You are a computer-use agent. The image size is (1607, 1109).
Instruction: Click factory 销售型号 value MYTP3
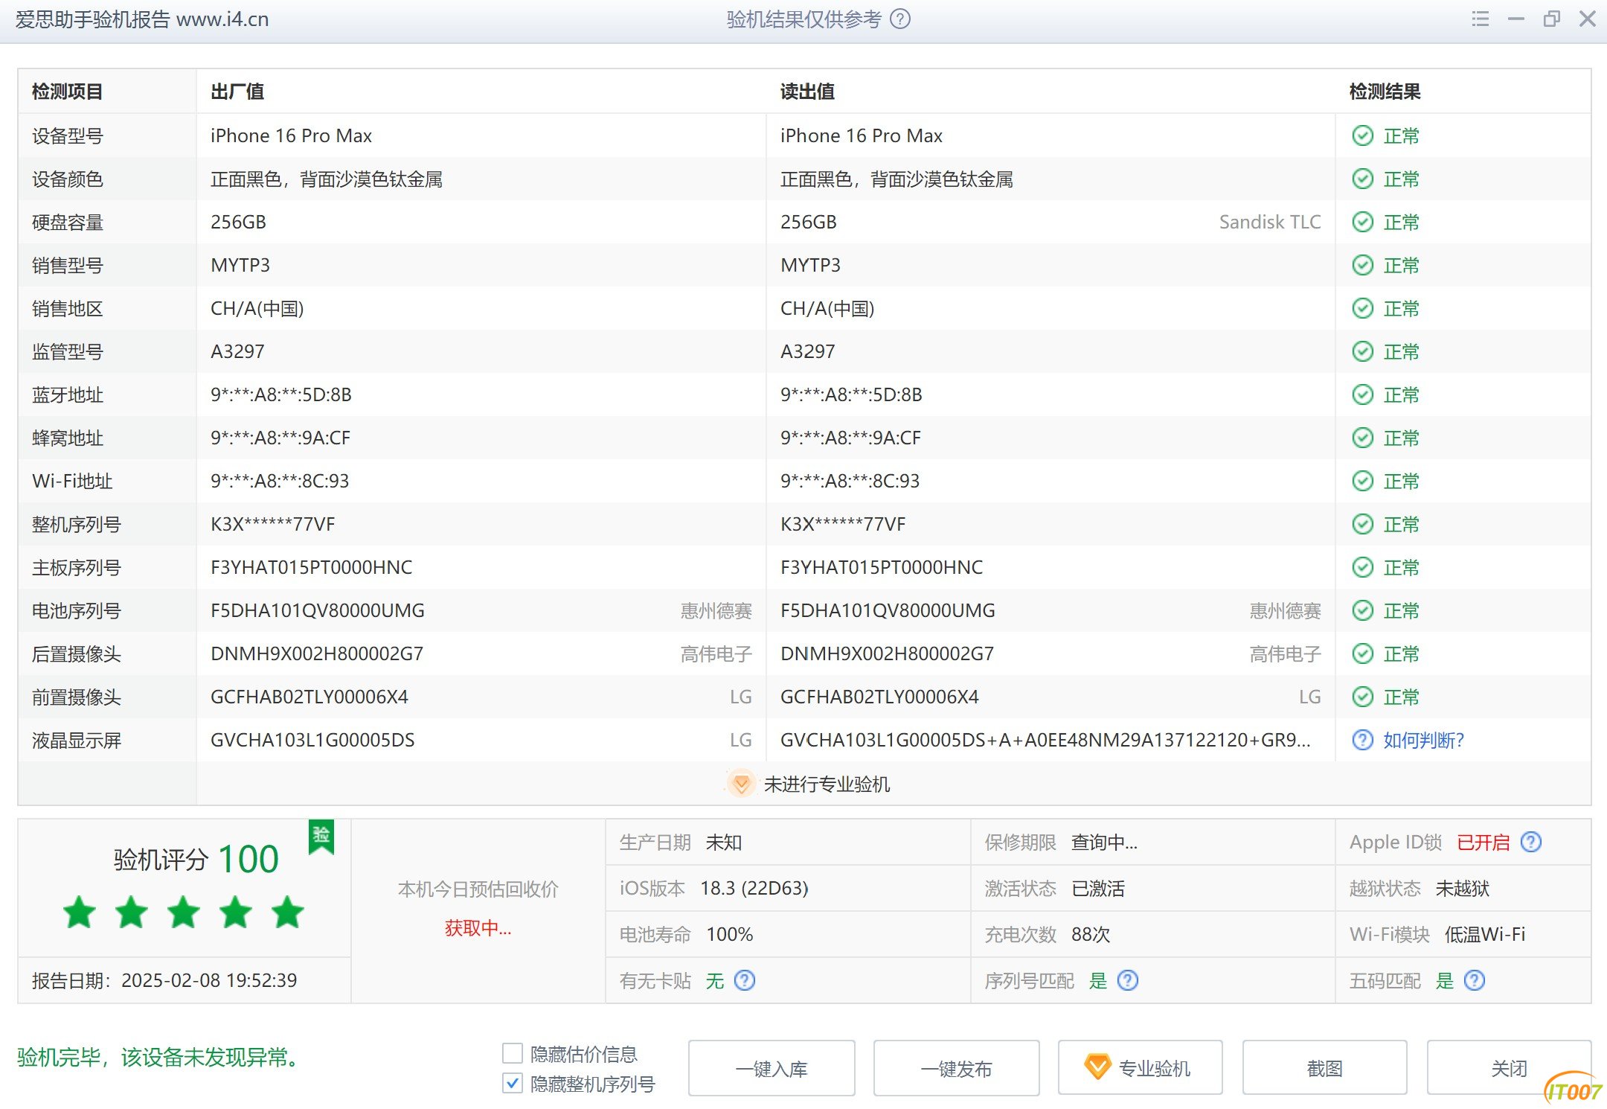pyautogui.click(x=240, y=265)
